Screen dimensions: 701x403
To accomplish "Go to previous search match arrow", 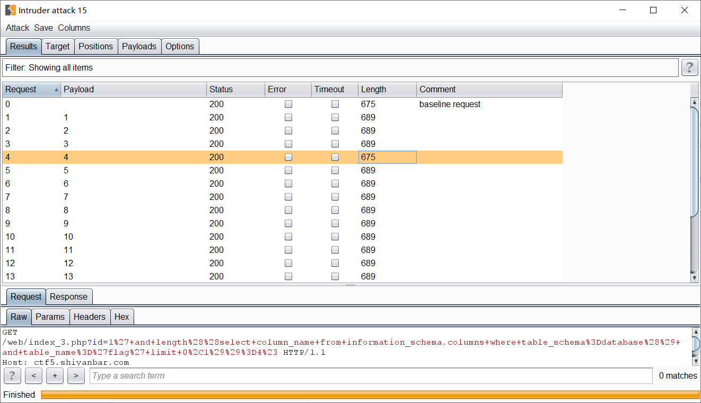I will (x=33, y=376).
